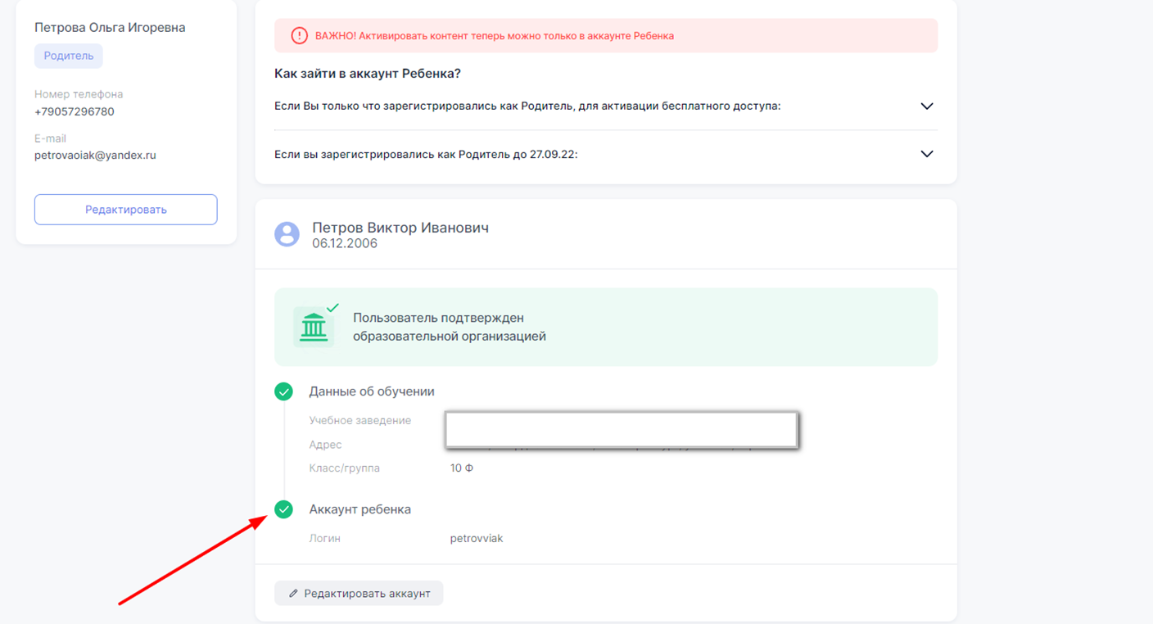The height and width of the screenshot is (624, 1153).
Task: Click the ВАЖНО alert banner text
Action: (x=495, y=36)
